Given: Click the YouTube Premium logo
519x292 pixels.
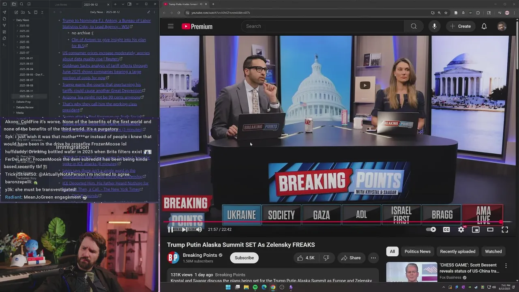Looking at the screenshot, I should [197, 26].
